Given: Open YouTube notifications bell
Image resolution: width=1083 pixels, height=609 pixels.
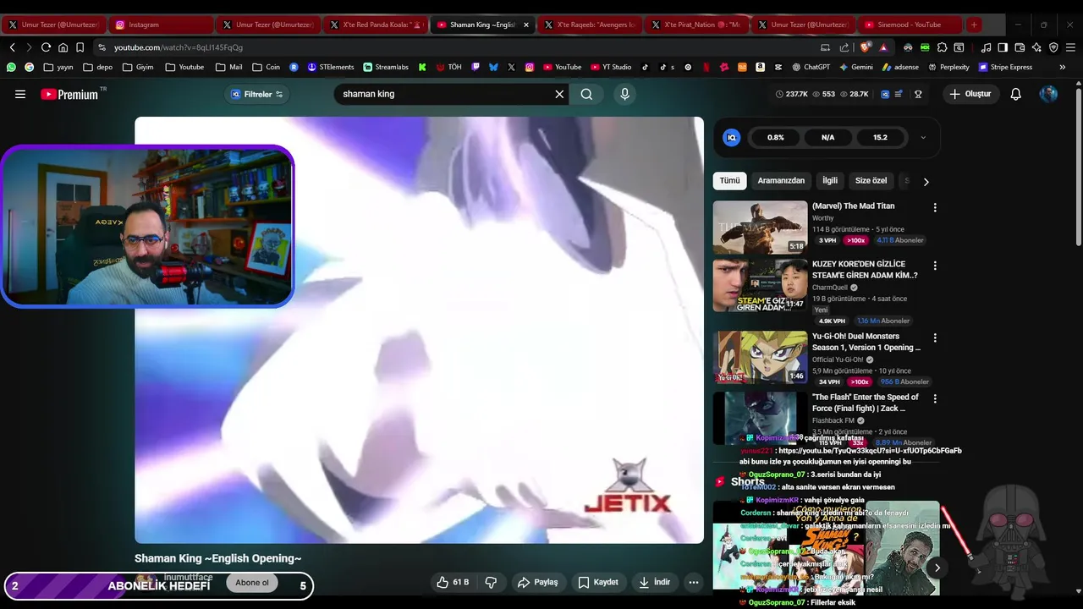Looking at the screenshot, I should point(1016,94).
